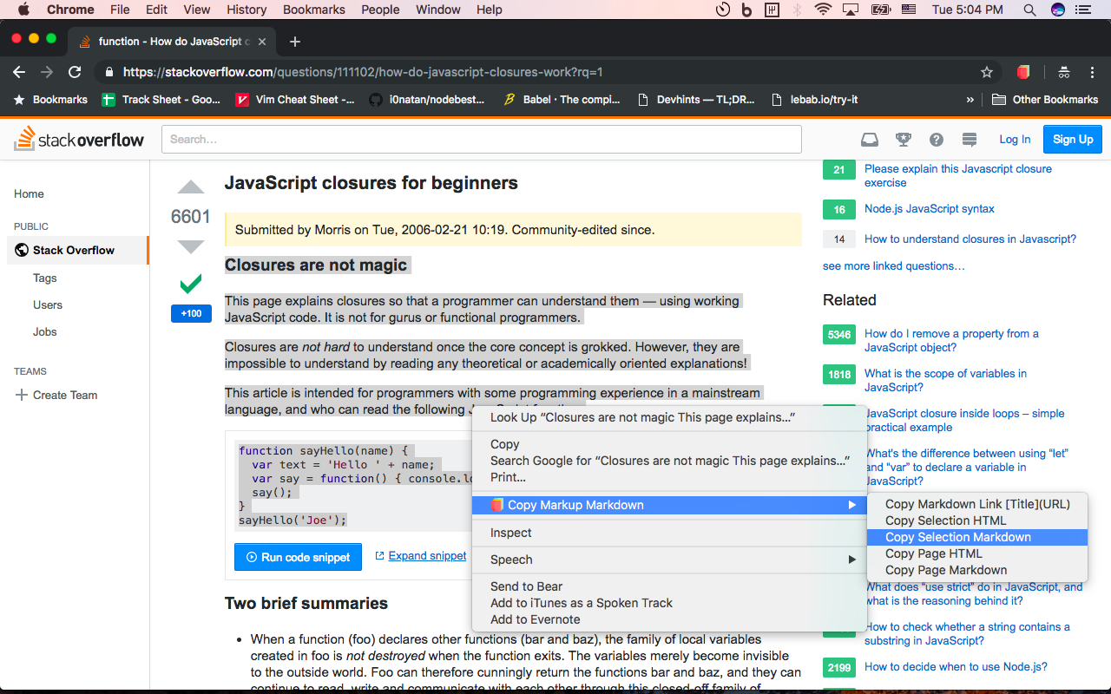Open the Apple menu
This screenshot has width=1111, height=694.
pos(23,10)
